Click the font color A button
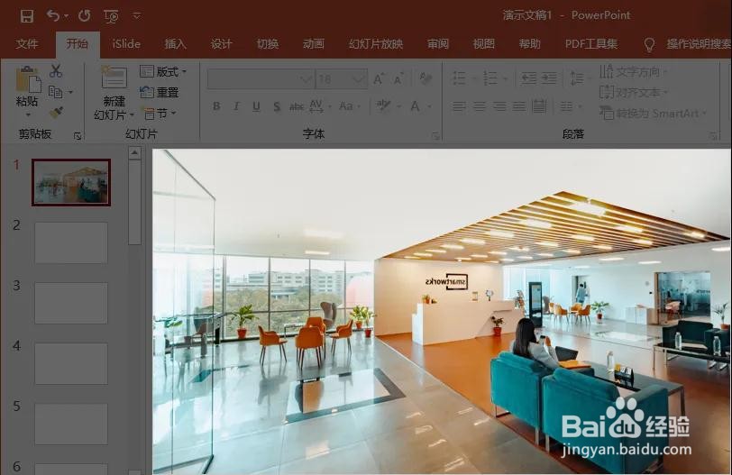This screenshot has height=475, width=732. pos(415,106)
